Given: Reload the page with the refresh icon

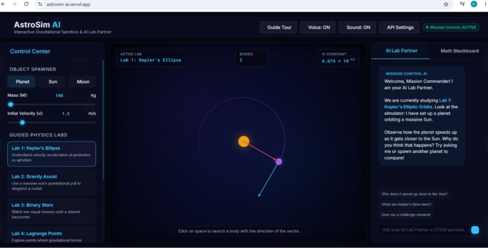Looking at the screenshot, I should pos(26,4).
